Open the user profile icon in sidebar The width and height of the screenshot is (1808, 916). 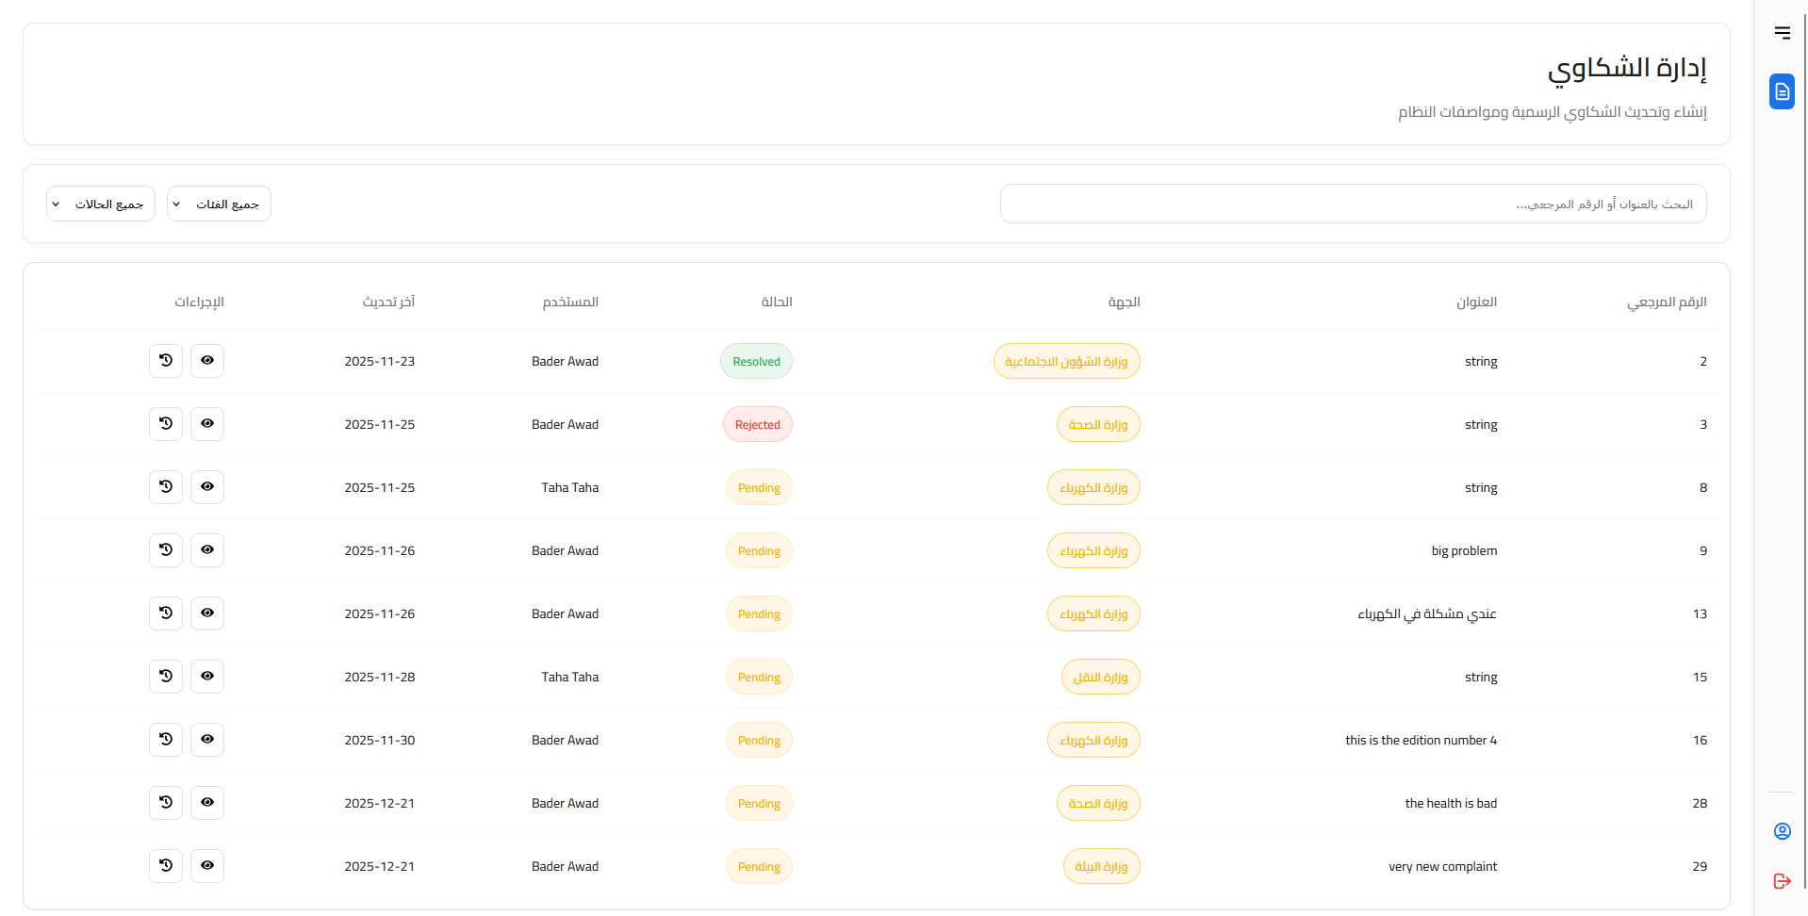click(1782, 831)
